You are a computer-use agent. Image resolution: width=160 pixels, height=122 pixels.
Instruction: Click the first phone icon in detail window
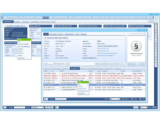coord(98,49)
